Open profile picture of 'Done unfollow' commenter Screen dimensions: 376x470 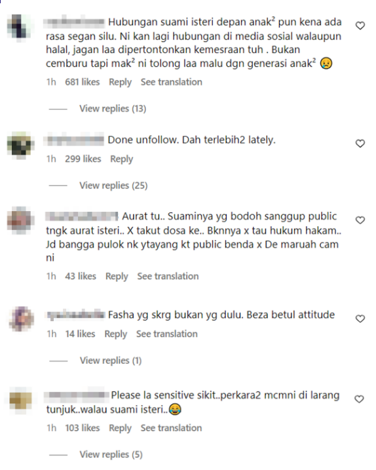pos(20,145)
